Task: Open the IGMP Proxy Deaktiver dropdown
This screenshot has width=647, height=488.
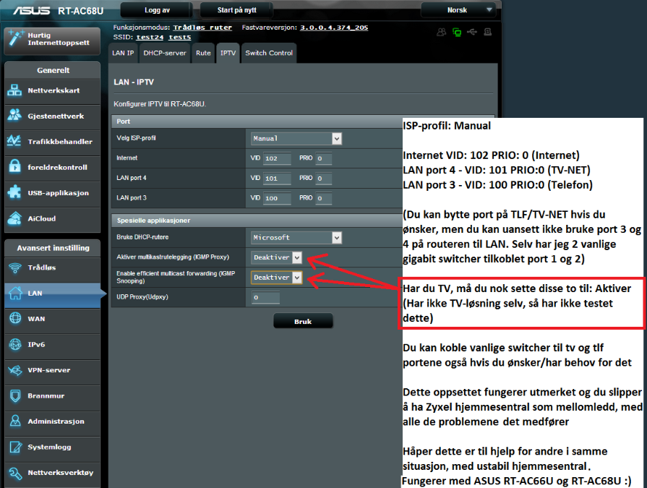Action: pos(276,257)
